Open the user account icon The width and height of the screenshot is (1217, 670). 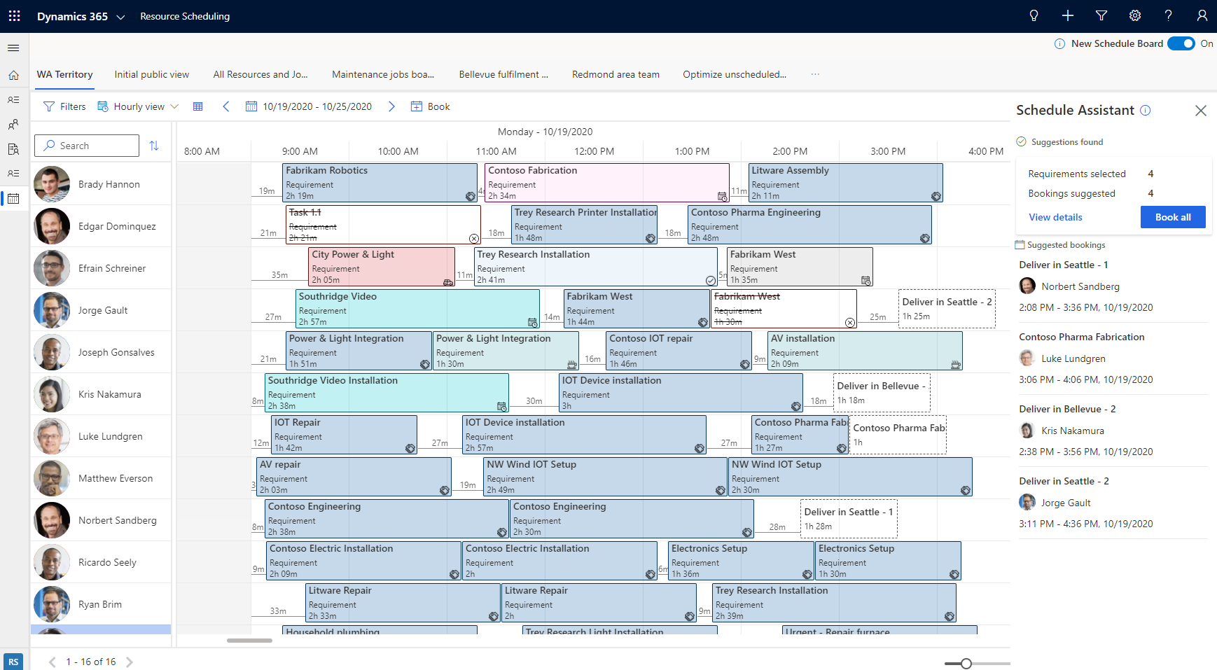1202,15
